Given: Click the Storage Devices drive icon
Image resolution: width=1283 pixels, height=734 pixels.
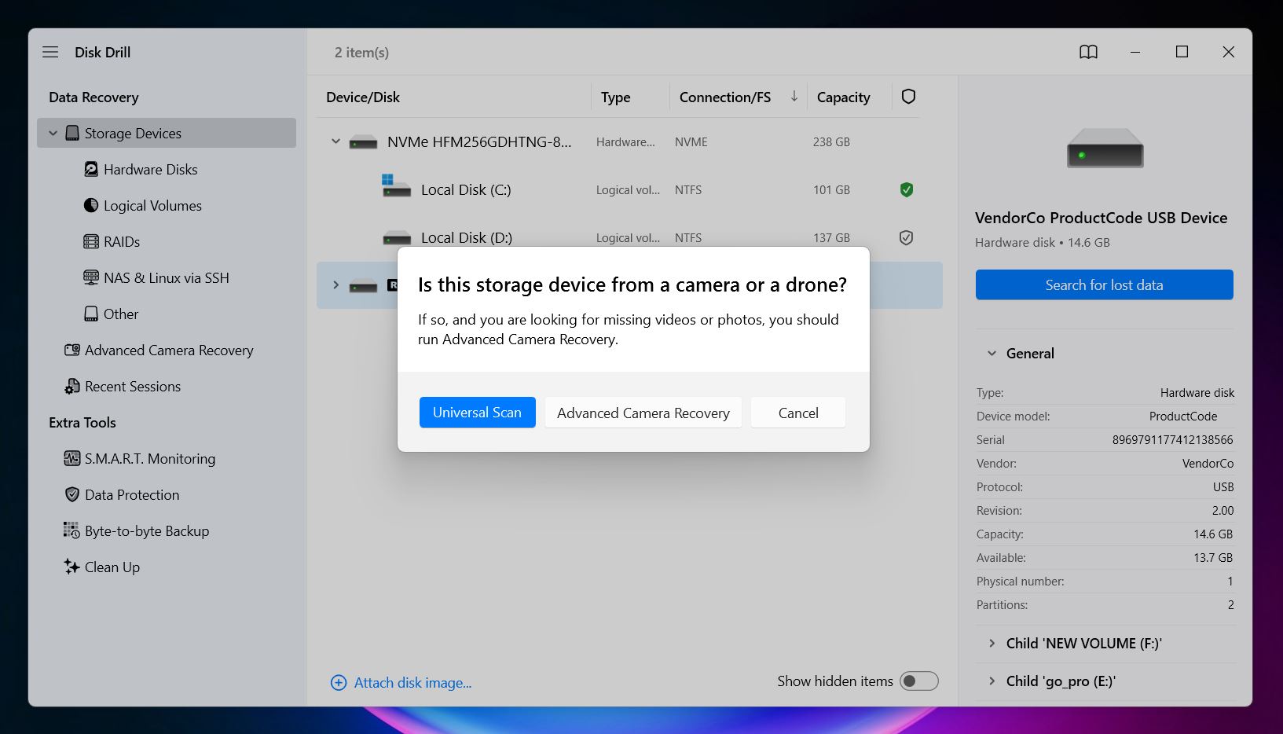Looking at the screenshot, I should [72, 133].
